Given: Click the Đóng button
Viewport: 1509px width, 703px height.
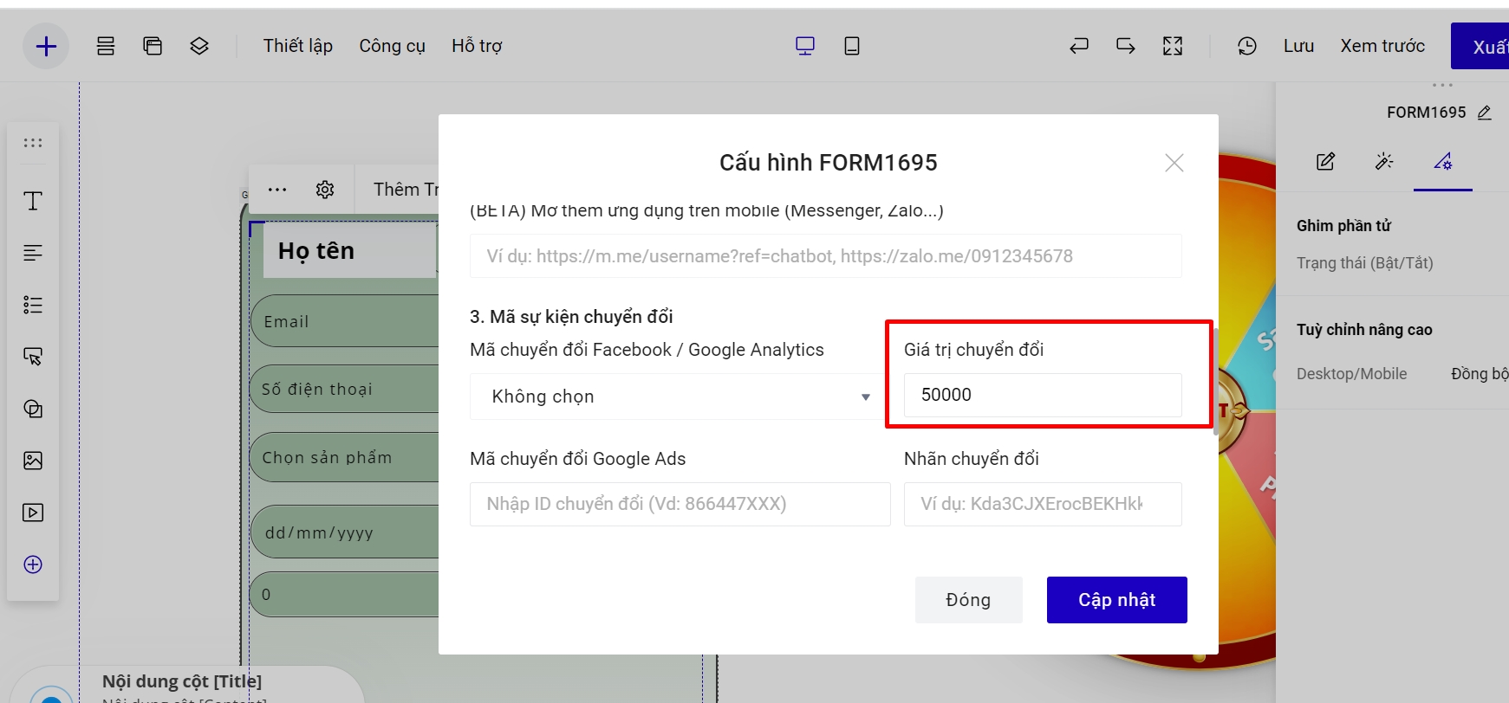Looking at the screenshot, I should pos(968,600).
